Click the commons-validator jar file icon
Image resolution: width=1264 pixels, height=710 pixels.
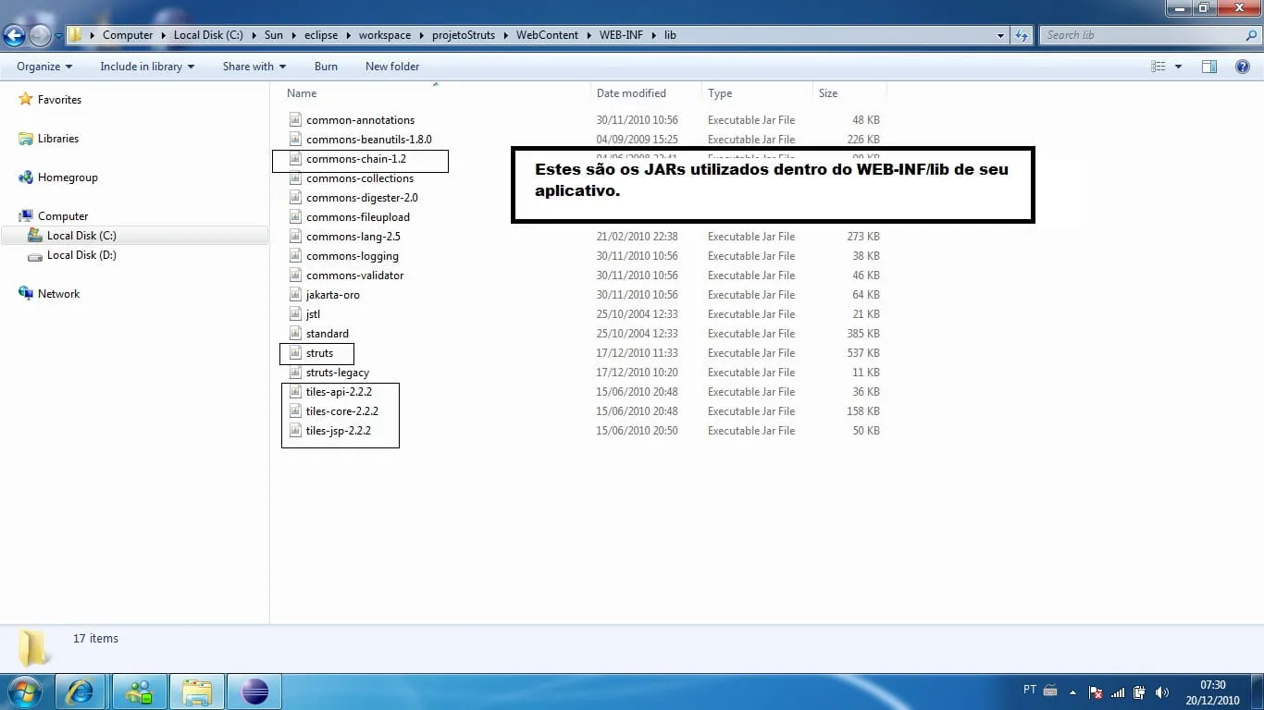point(295,275)
